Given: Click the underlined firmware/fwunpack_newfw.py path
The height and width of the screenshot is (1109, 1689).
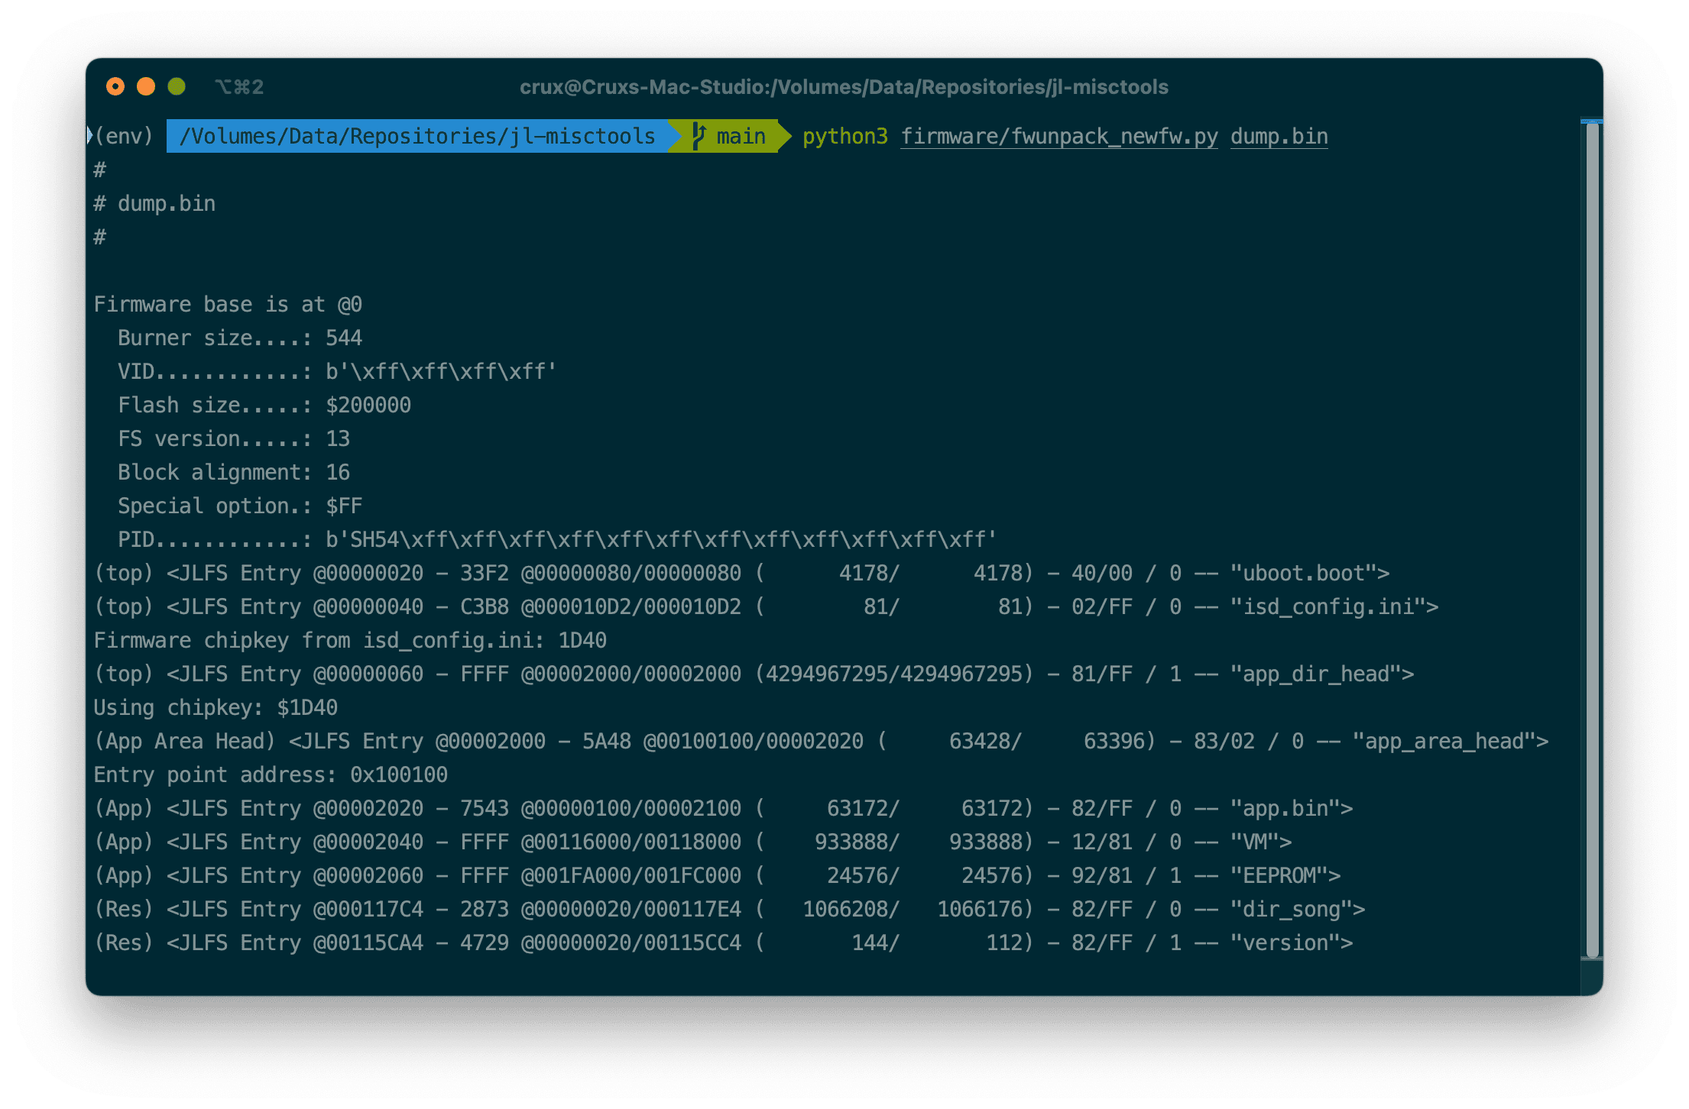Looking at the screenshot, I should (x=1058, y=136).
